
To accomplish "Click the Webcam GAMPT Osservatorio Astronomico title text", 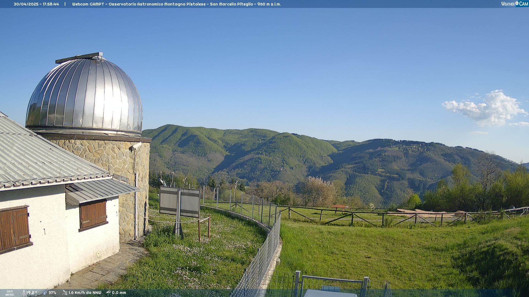I will click(x=177, y=4).
